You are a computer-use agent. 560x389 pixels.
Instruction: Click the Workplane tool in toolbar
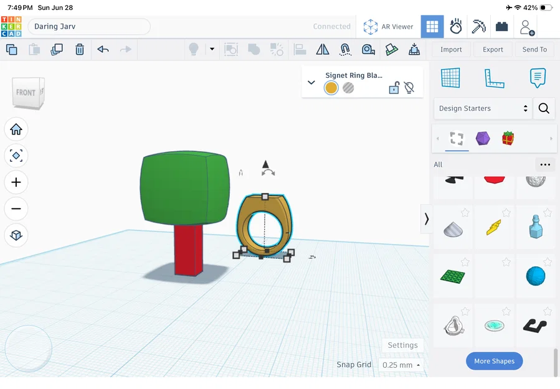(x=391, y=49)
